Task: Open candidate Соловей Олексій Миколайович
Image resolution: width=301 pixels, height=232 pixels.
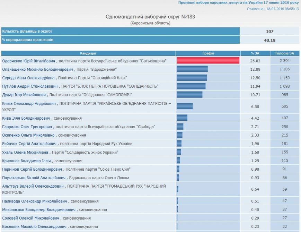Action: pos(31,218)
